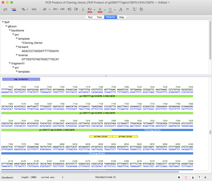Click the FT features toolbar icon

(128, 9)
